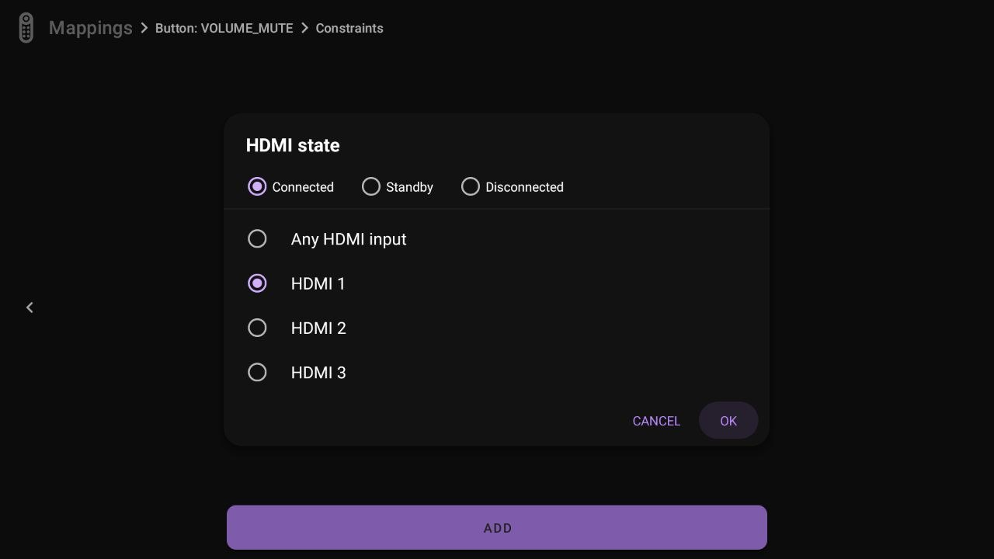Pick the HDMI 2 input option
994x559 pixels.
point(257,328)
